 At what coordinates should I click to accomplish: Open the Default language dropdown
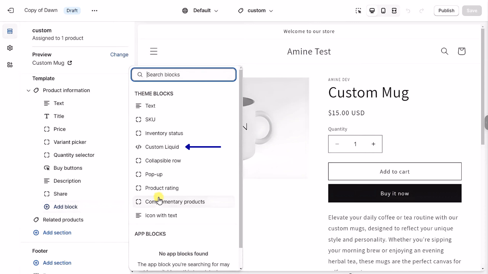point(200,11)
